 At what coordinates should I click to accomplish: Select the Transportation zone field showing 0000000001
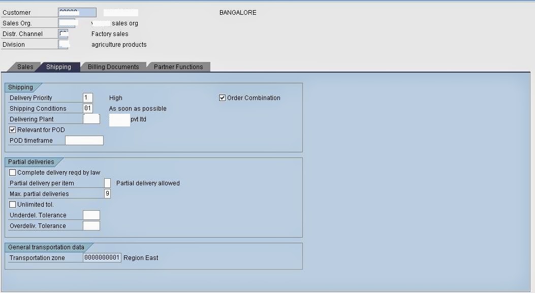(102, 257)
